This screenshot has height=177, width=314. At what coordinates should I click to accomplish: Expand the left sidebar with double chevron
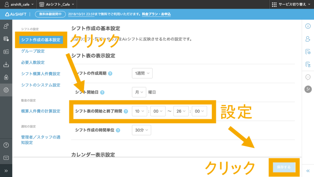6,171
